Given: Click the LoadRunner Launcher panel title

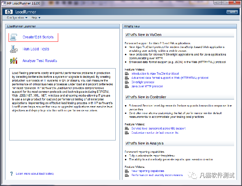Looking at the screenshot, I should coord(22,26).
